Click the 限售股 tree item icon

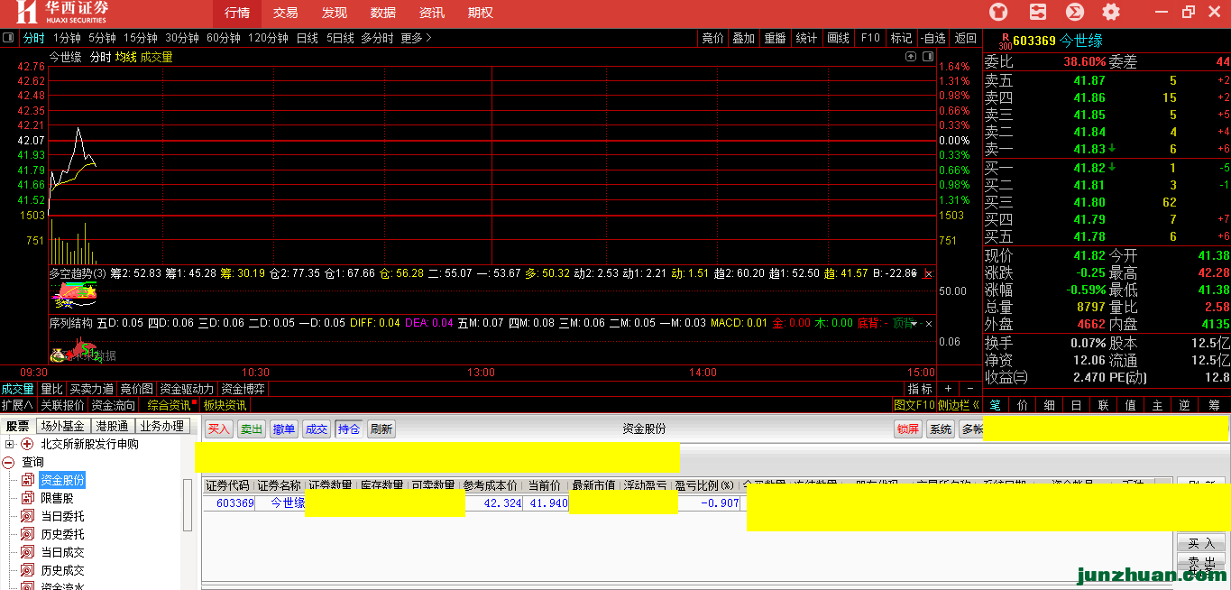point(27,498)
